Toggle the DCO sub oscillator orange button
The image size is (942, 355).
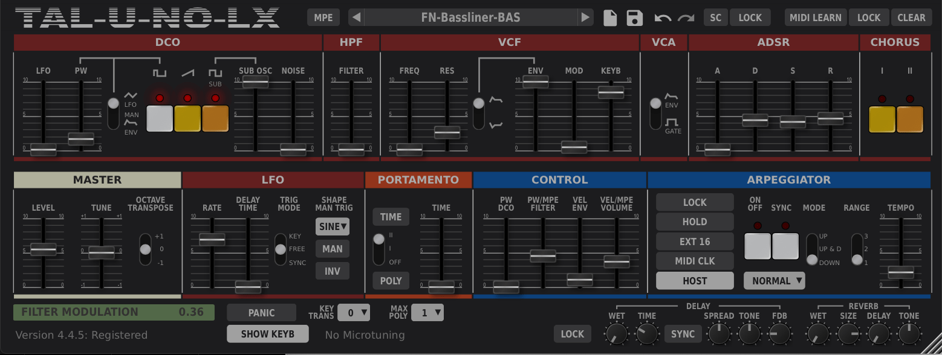(x=215, y=118)
